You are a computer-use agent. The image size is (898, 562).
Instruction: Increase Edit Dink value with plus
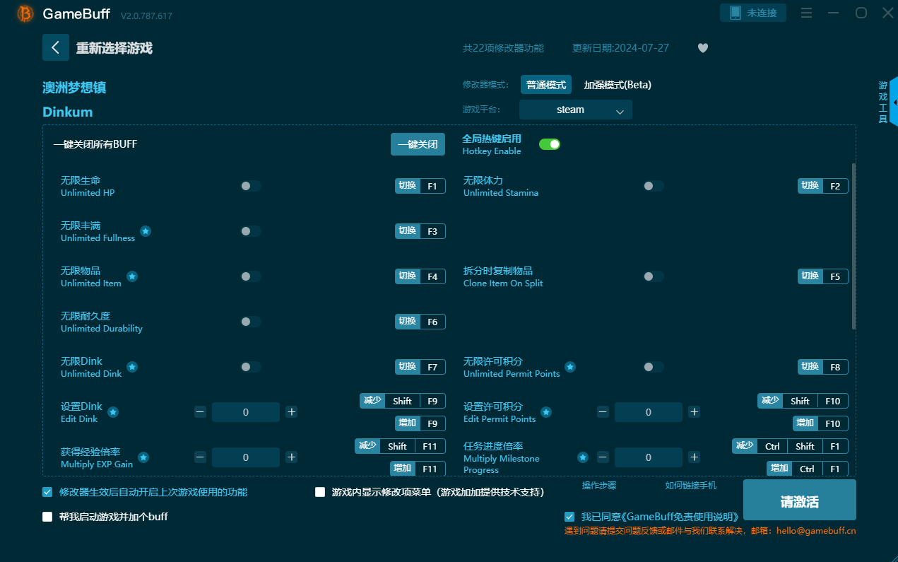[291, 411]
